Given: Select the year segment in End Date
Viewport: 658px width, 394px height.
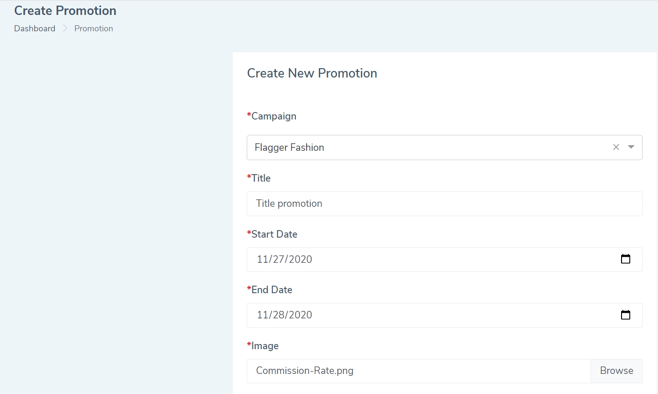Looking at the screenshot, I should tap(300, 315).
